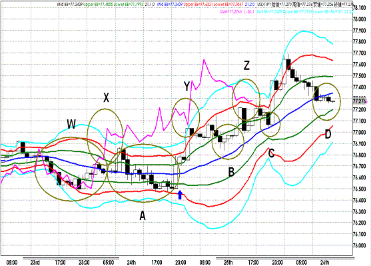Click the 76.100 price axis label
Image resolution: width=371 pixels, height=266 pixels.
tap(360, 234)
